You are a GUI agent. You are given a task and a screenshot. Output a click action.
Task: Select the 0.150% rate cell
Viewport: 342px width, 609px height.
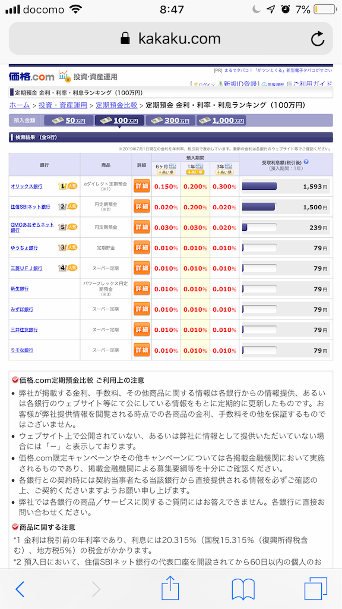tap(166, 186)
